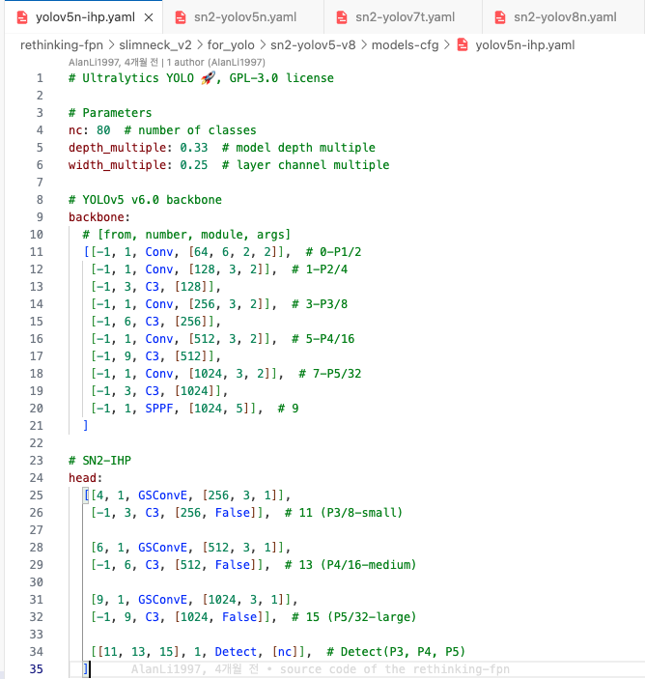Switch to the sn2-yolov8n.yaml tab
645x679 pixels.
point(563,17)
